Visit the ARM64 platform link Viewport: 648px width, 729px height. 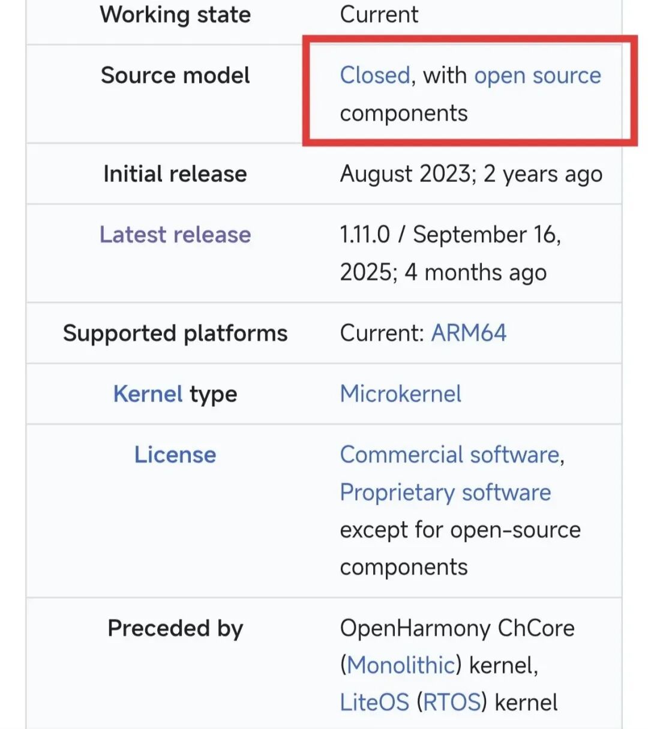click(x=469, y=333)
